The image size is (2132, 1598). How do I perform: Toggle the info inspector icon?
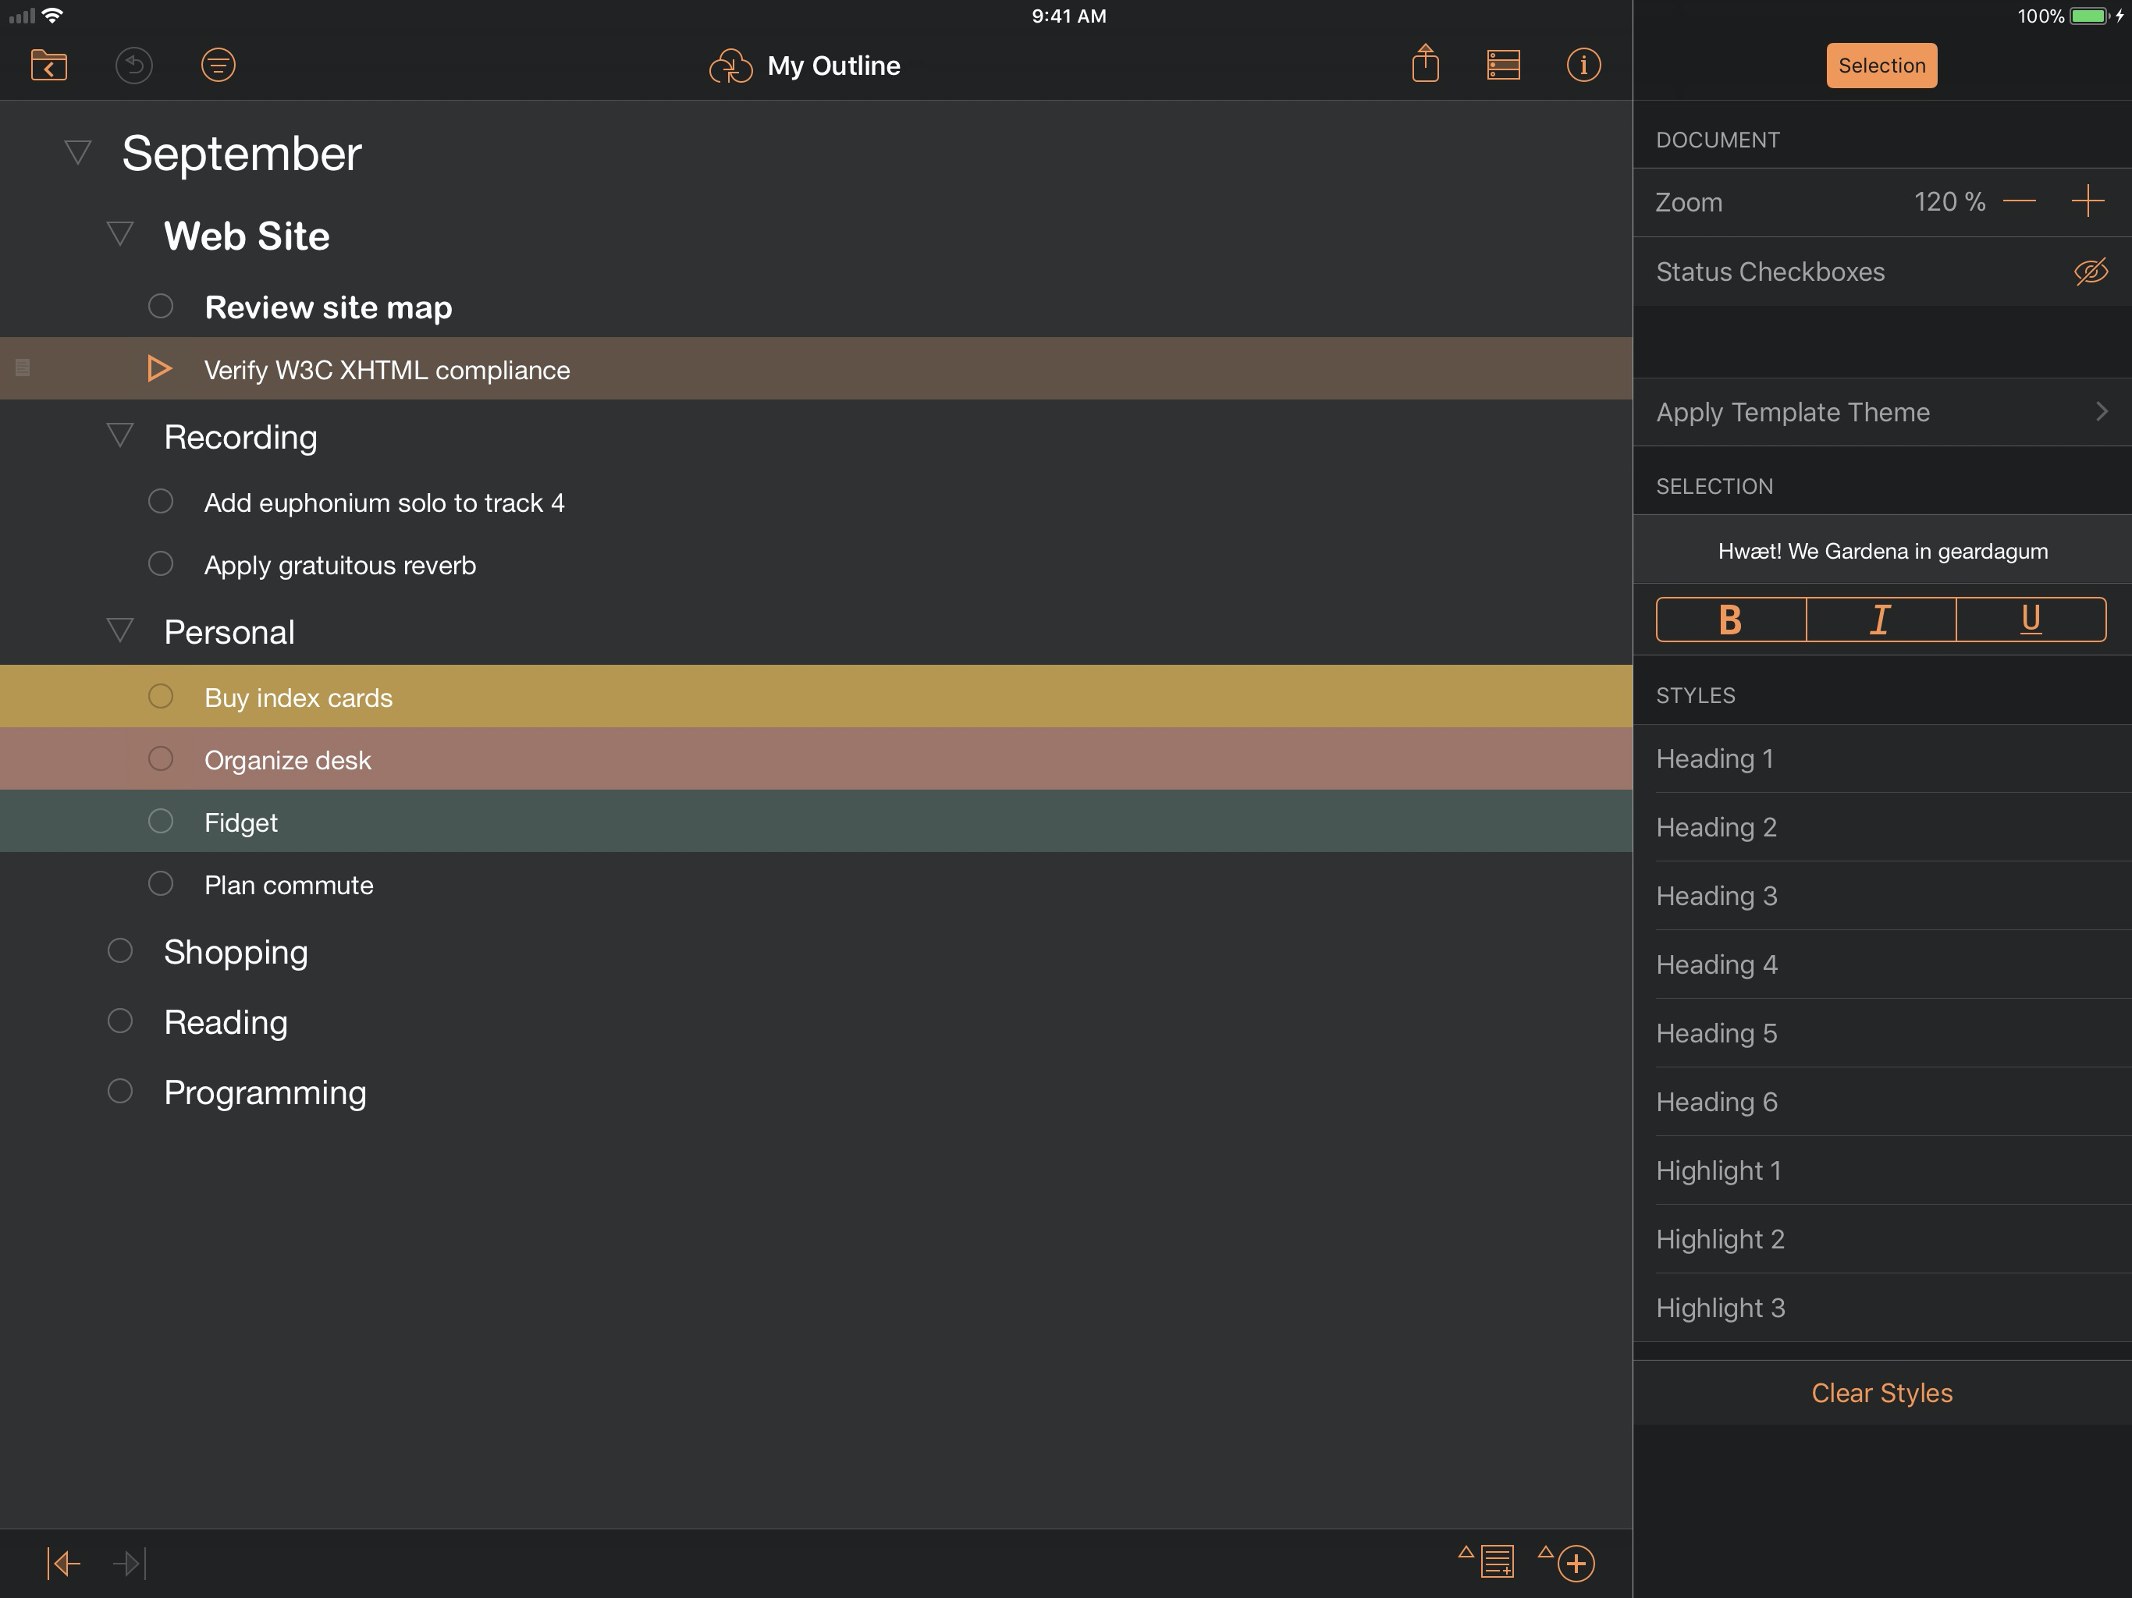click(x=1583, y=66)
